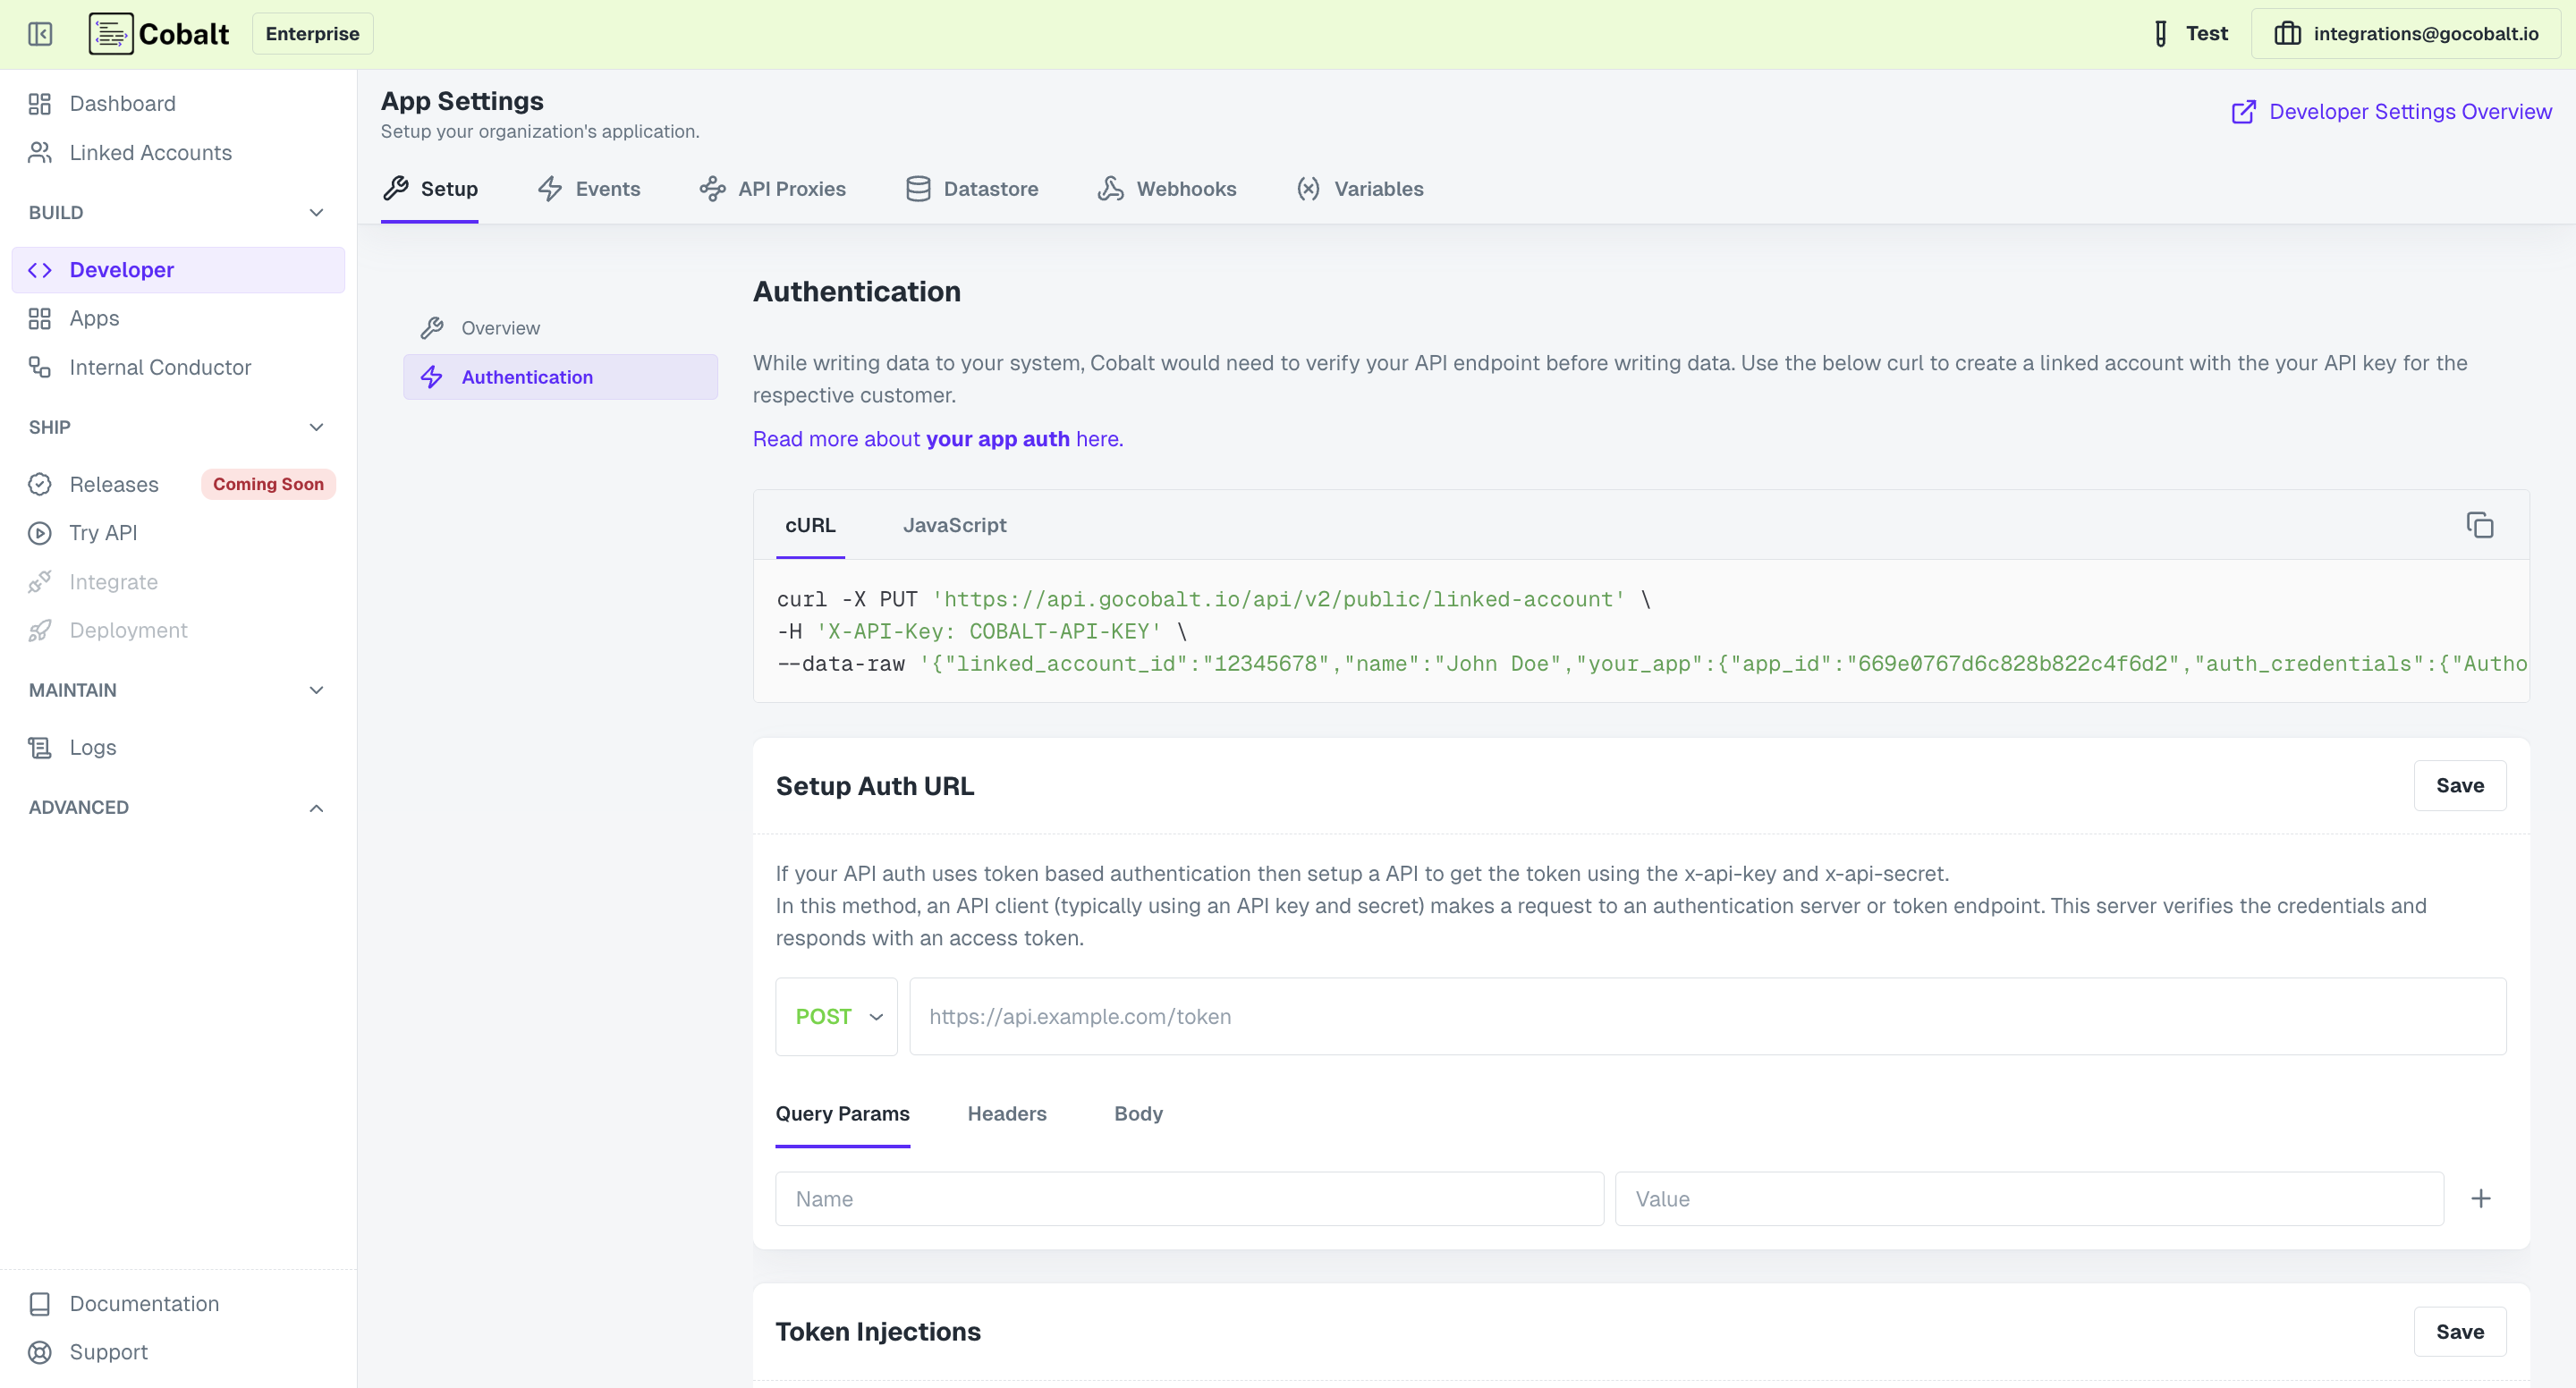The height and width of the screenshot is (1388, 2576).
Task: Save the Token Injections settings
Action: coord(2461,1331)
